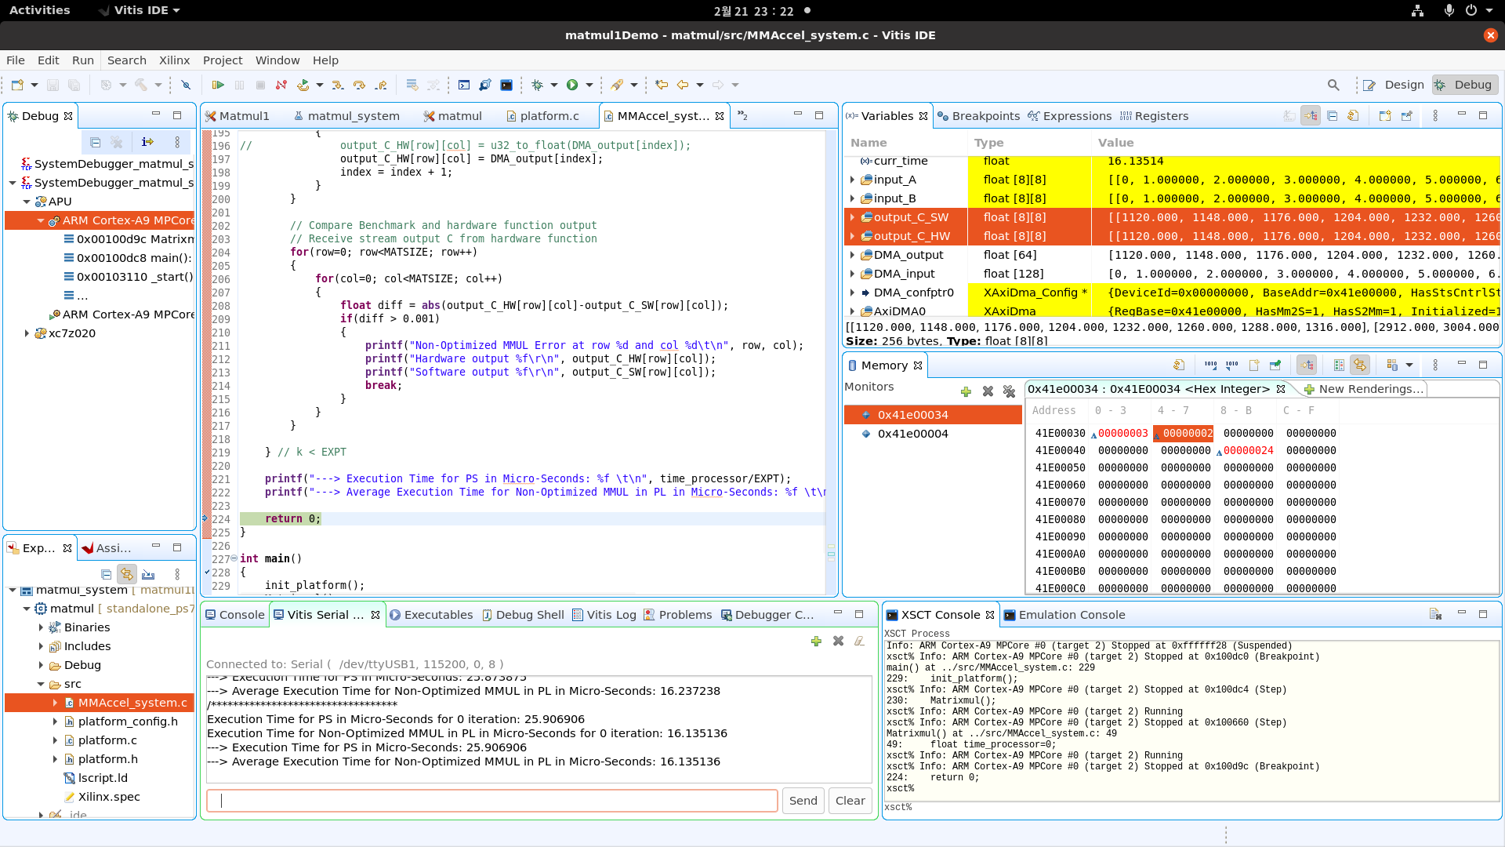Click the Disconnect debug icon
The height and width of the screenshot is (847, 1505).
(x=281, y=85)
